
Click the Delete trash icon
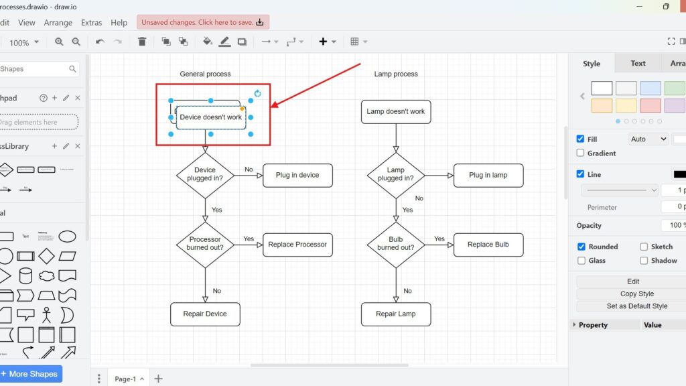click(x=141, y=42)
